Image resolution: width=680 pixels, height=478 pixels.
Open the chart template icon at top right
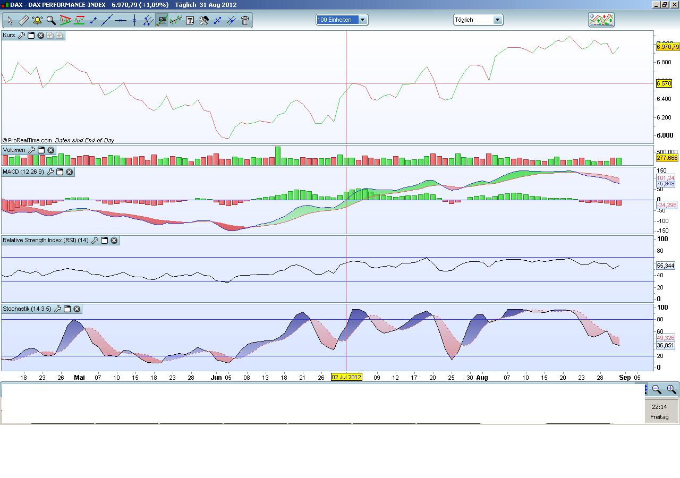point(601,20)
